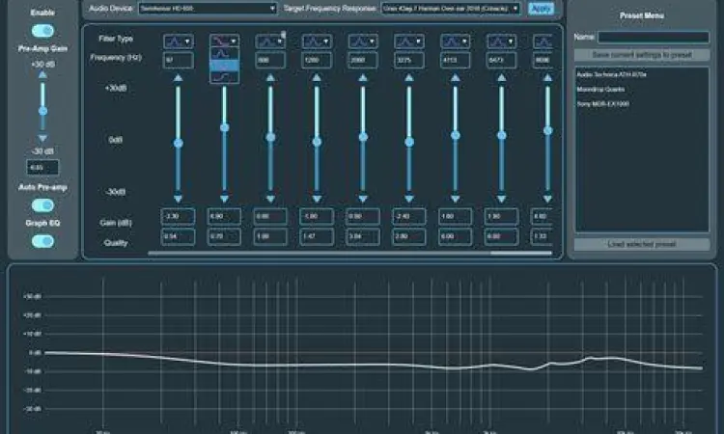Click the up arrow above the 2000 Hz slider
The image size is (724, 434).
pos(362,79)
